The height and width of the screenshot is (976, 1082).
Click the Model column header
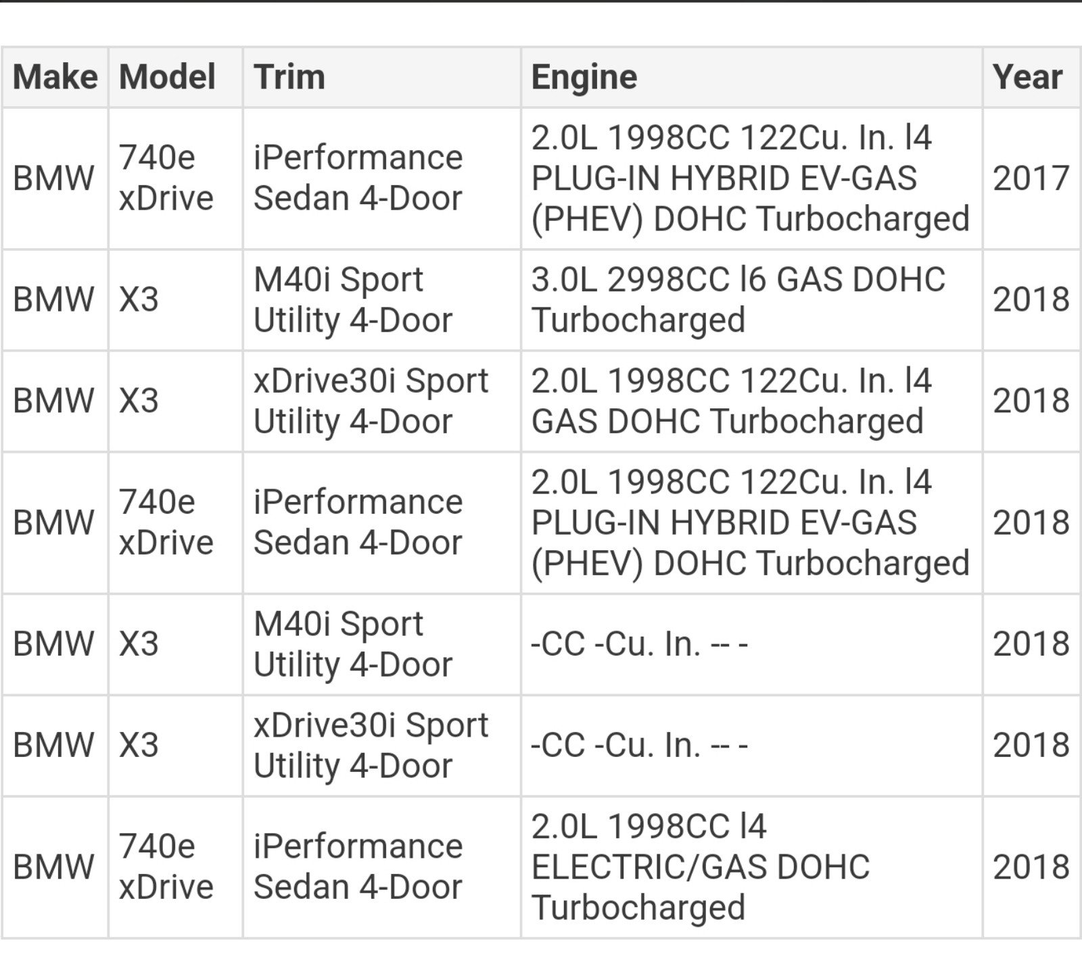175,77
